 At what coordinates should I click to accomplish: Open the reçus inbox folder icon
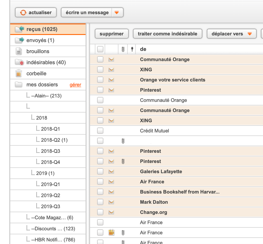click(x=20, y=29)
